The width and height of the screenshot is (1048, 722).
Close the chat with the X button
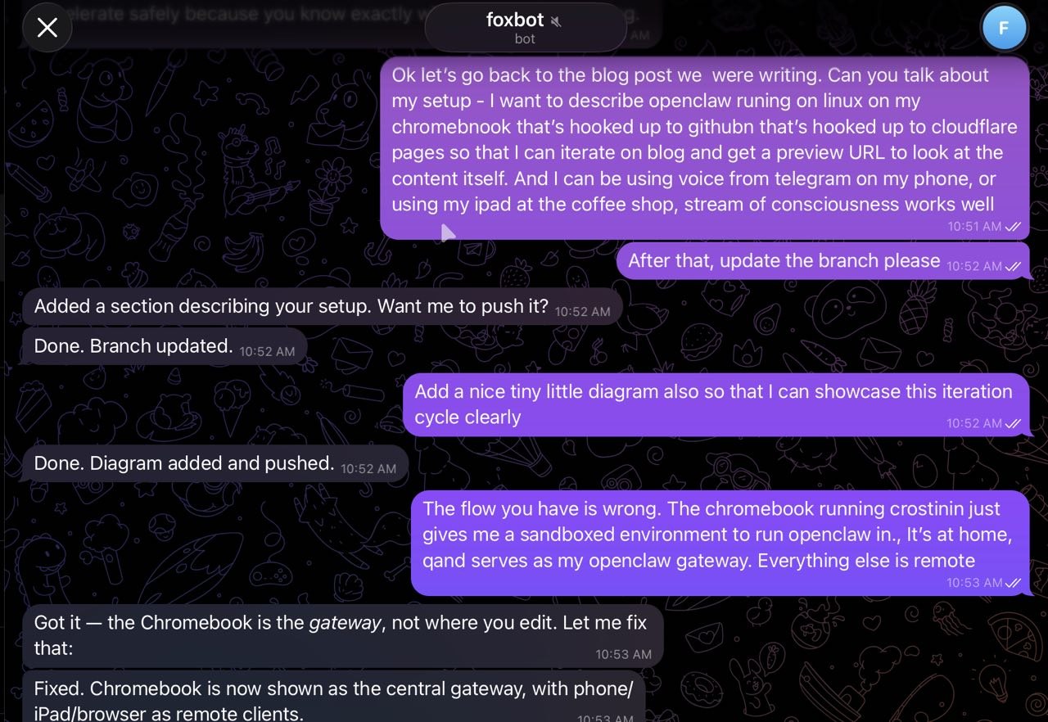point(47,28)
